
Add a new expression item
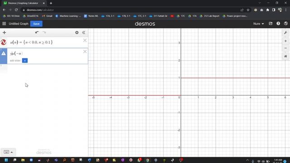(x=4, y=33)
